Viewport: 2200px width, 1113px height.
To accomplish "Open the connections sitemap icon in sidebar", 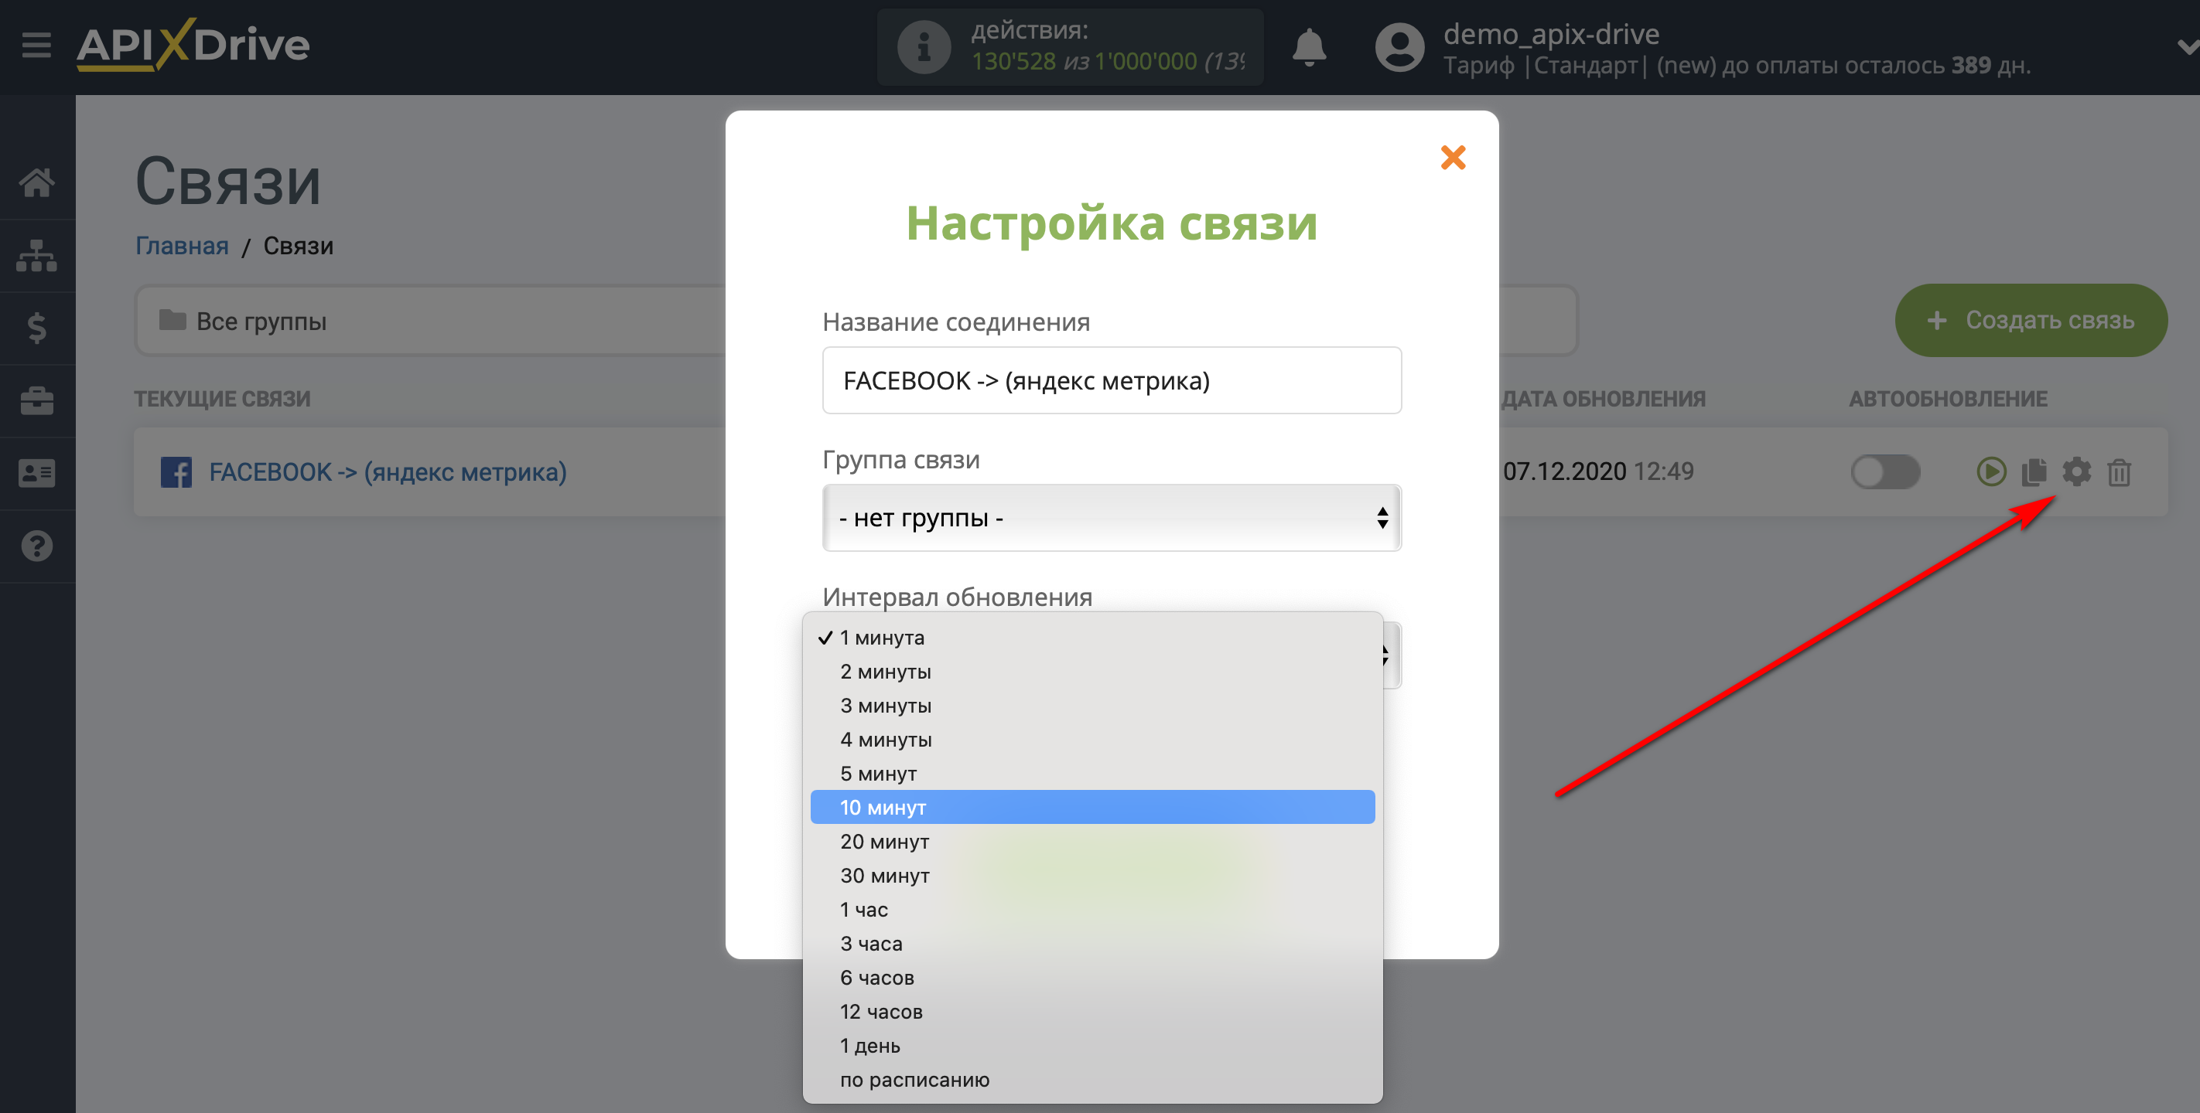I will (36, 255).
